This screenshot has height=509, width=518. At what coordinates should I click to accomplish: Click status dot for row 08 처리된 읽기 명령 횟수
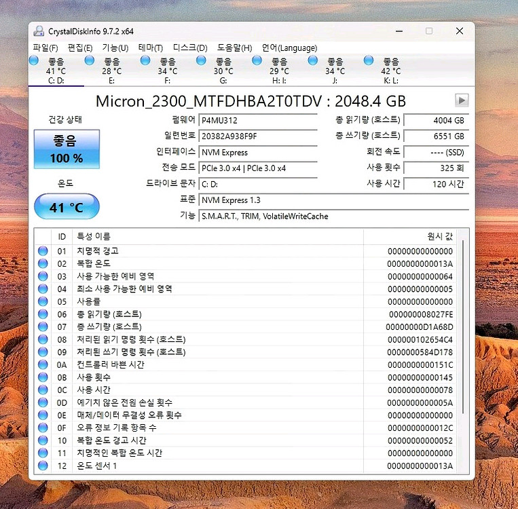[43, 339]
